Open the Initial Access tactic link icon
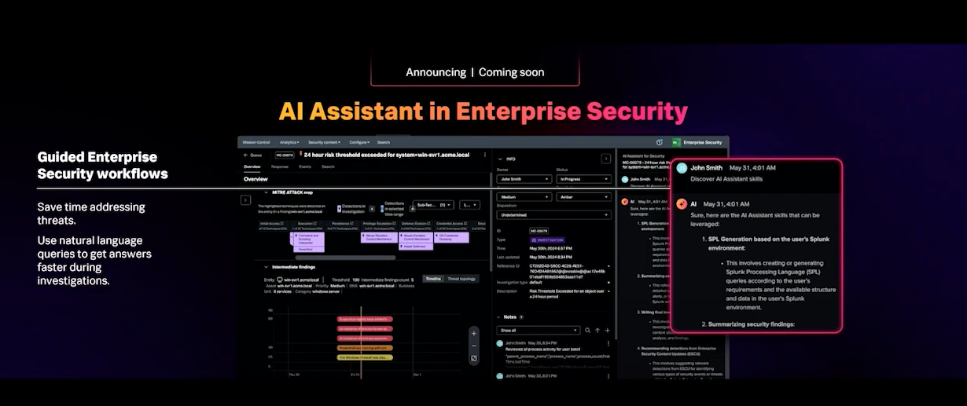 pos(284,223)
